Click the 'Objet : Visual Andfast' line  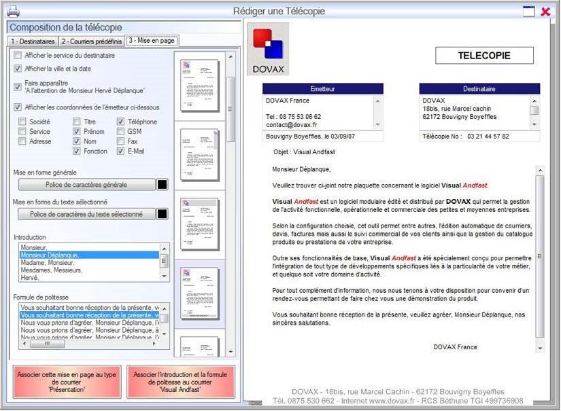click(x=304, y=152)
